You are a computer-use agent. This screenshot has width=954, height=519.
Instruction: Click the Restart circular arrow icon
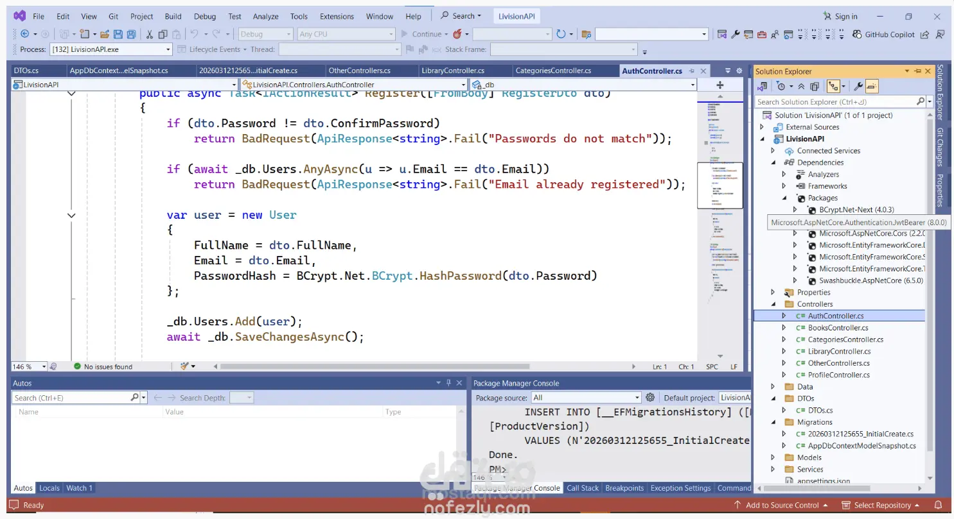[561, 34]
